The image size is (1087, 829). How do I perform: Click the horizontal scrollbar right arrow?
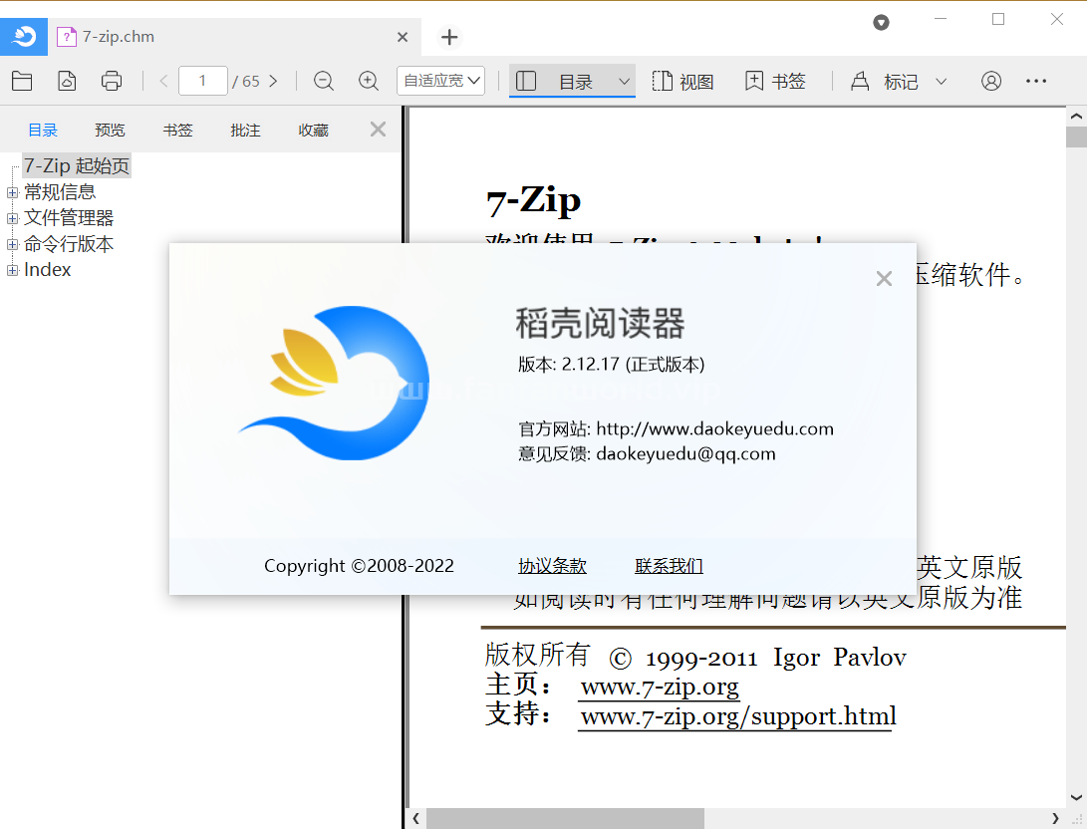(x=1055, y=819)
